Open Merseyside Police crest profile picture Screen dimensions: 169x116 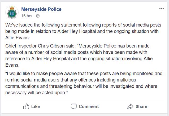pyautogui.click(x=12, y=12)
